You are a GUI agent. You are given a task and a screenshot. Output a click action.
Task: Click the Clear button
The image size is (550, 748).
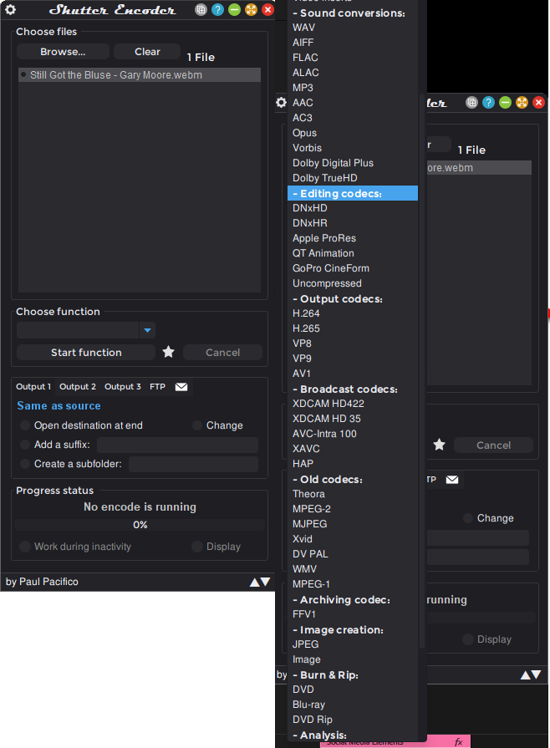tap(147, 52)
